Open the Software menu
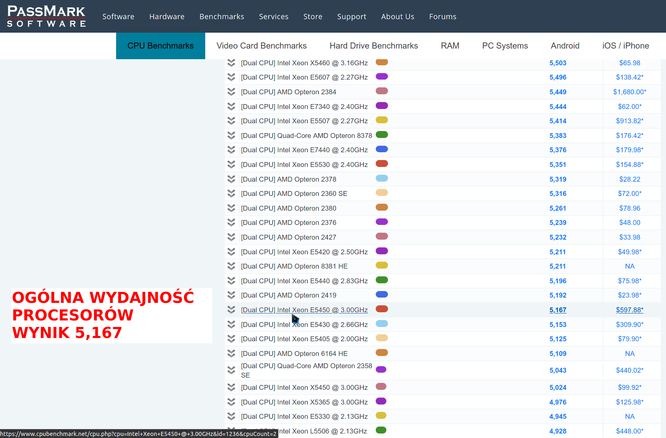Image resolution: width=666 pixels, height=438 pixels. tap(118, 16)
